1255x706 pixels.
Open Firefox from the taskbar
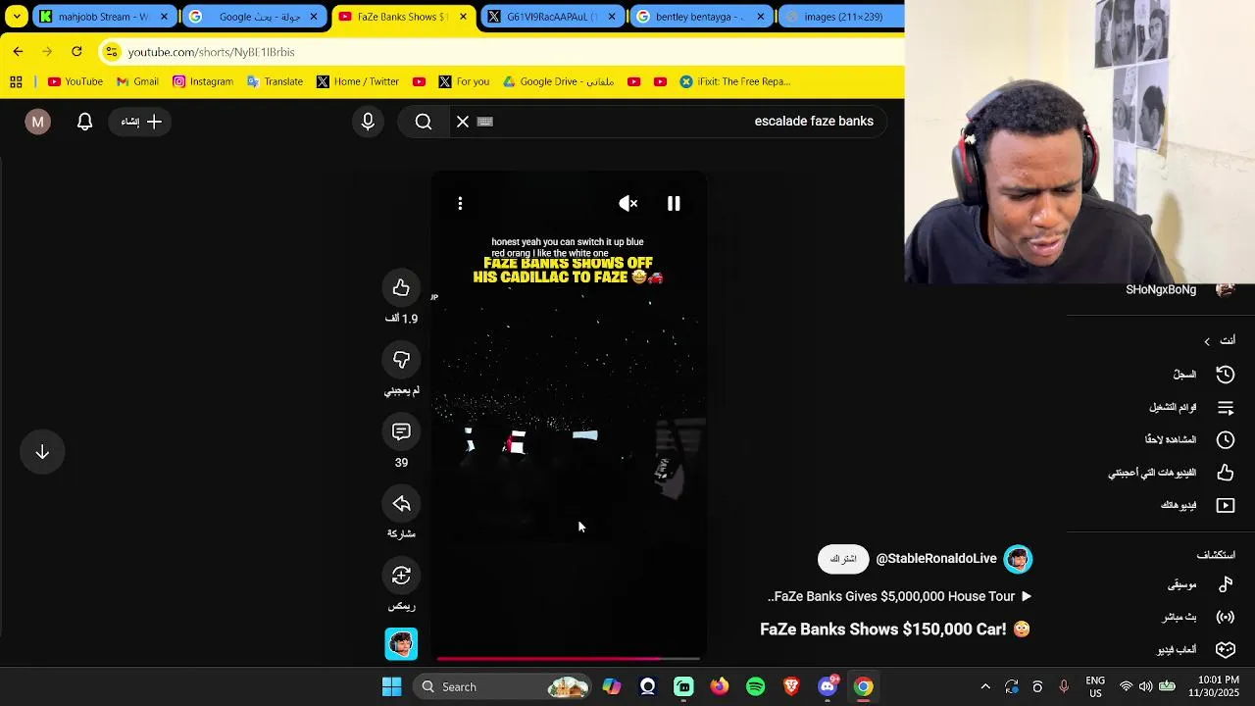tap(720, 686)
